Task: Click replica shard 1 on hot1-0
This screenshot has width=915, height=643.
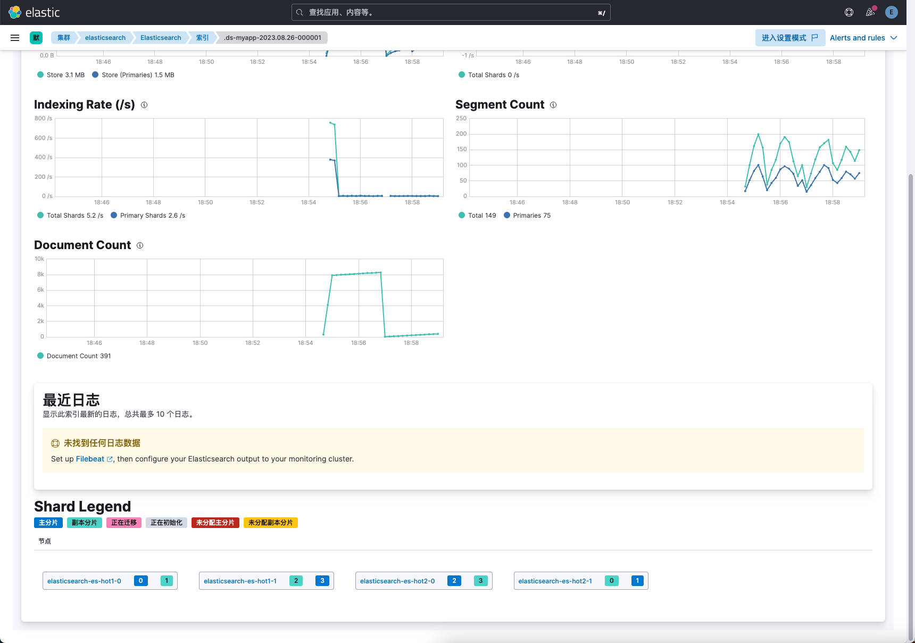Action: point(167,581)
